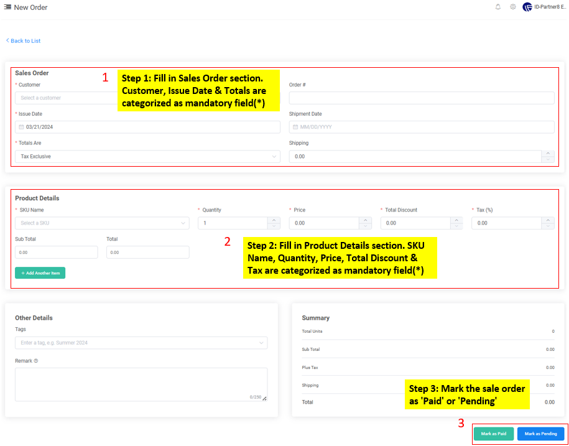569x446 pixels.
Task: Open the settings gear icon
Action: (513, 7)
